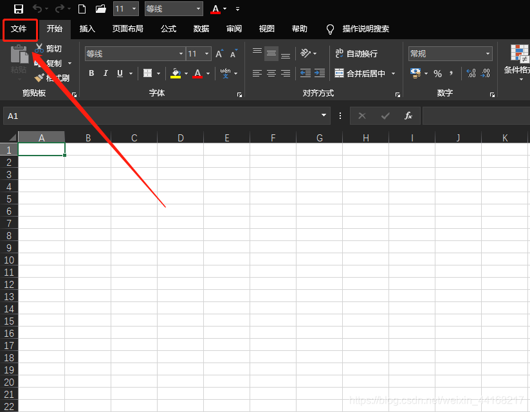Toggle Underline formatting
The width and height of the screenshot is (530, 412).
tap(120, 73)
